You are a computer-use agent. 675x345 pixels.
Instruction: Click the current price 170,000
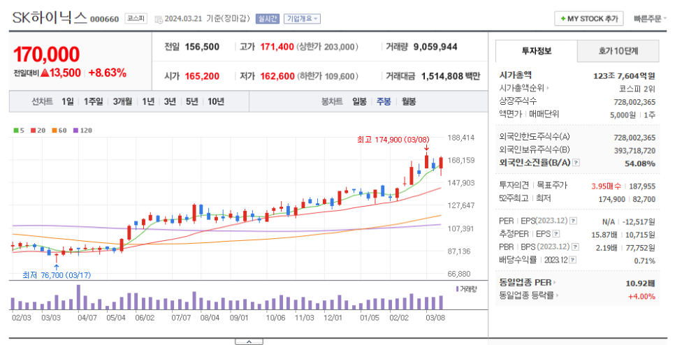coord(47,54)
